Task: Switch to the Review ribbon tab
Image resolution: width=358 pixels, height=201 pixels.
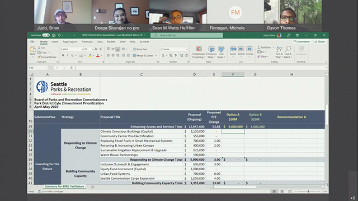Action: tap(111, 42)
